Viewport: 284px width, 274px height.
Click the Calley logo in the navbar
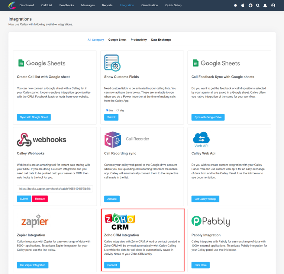pos(12,5)
